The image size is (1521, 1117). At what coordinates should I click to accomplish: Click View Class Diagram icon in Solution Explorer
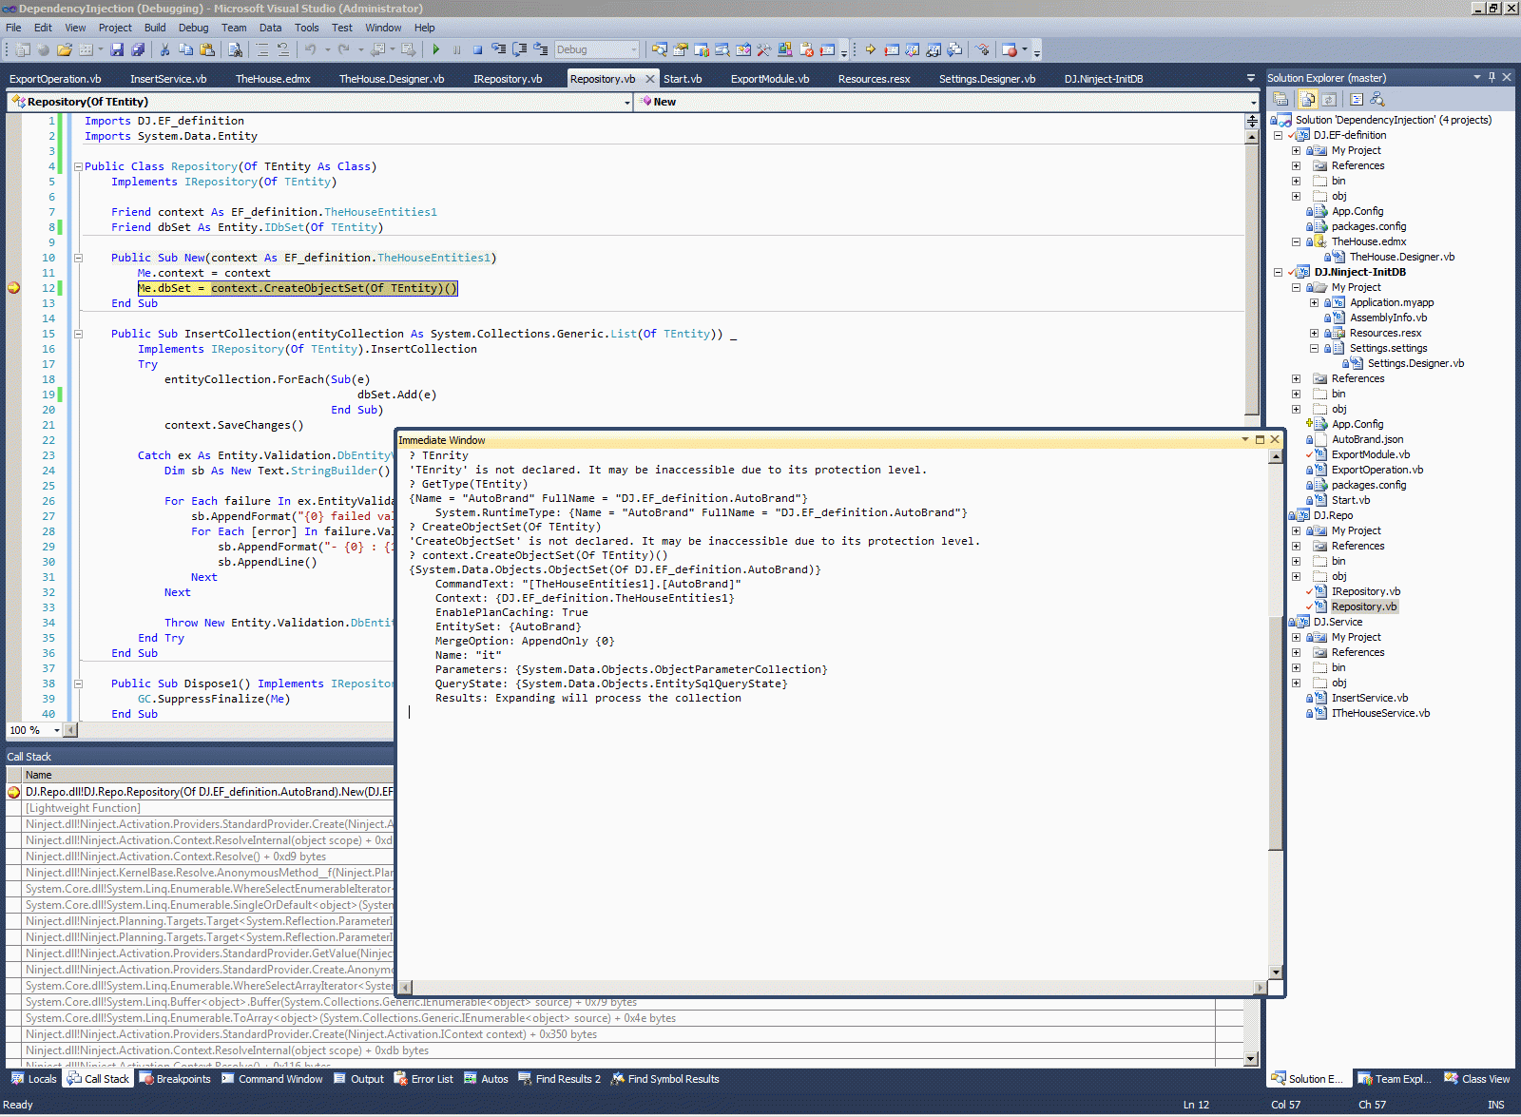tap(1377, 99)
